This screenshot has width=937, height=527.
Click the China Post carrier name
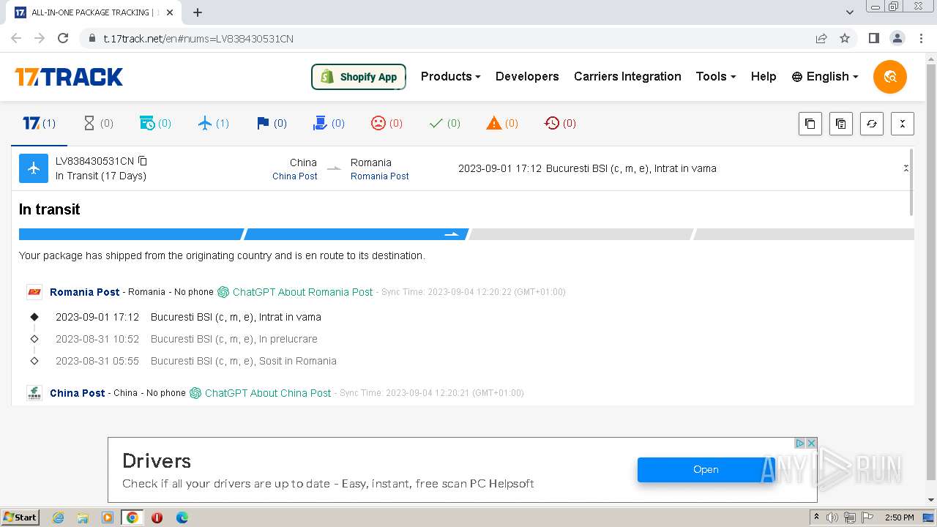coord(78,393)
